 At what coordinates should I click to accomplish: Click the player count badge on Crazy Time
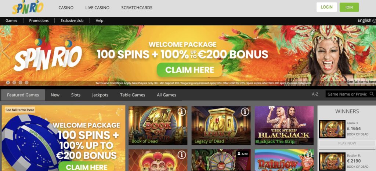(242, 154)
